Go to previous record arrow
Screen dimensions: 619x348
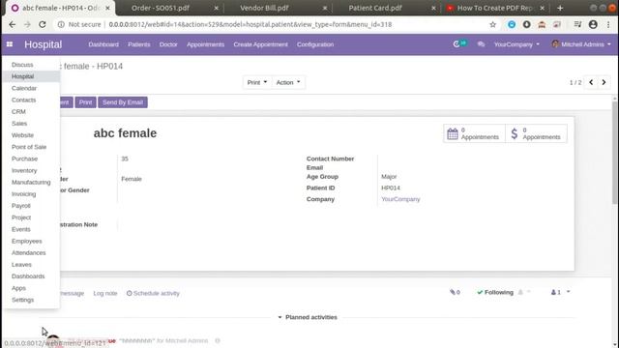coord(591,82)
